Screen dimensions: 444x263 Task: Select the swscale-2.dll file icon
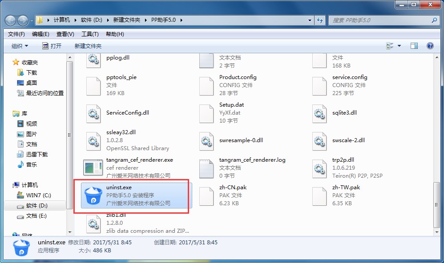319,141
